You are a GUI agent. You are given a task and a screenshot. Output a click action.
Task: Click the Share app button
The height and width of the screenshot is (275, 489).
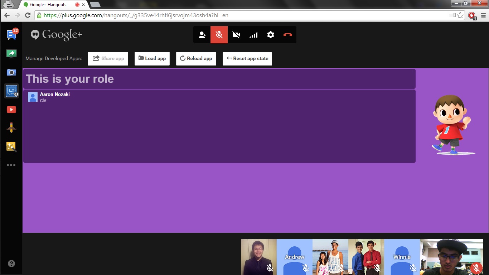coord(108,59)
